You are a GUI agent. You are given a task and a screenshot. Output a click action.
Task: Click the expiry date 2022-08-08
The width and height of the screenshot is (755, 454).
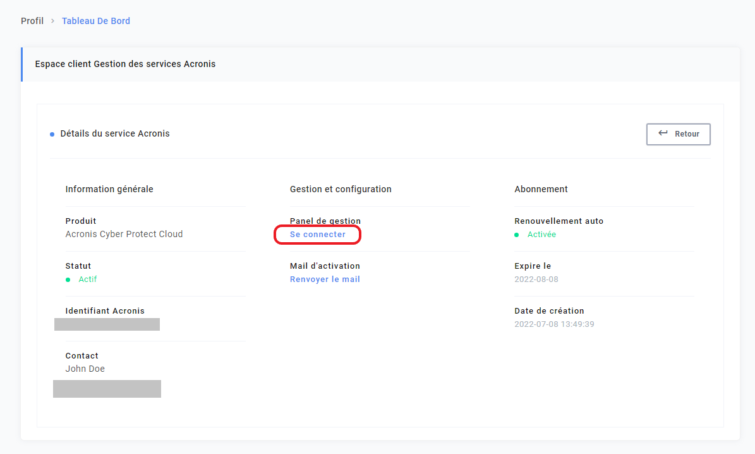click(536, 279)
